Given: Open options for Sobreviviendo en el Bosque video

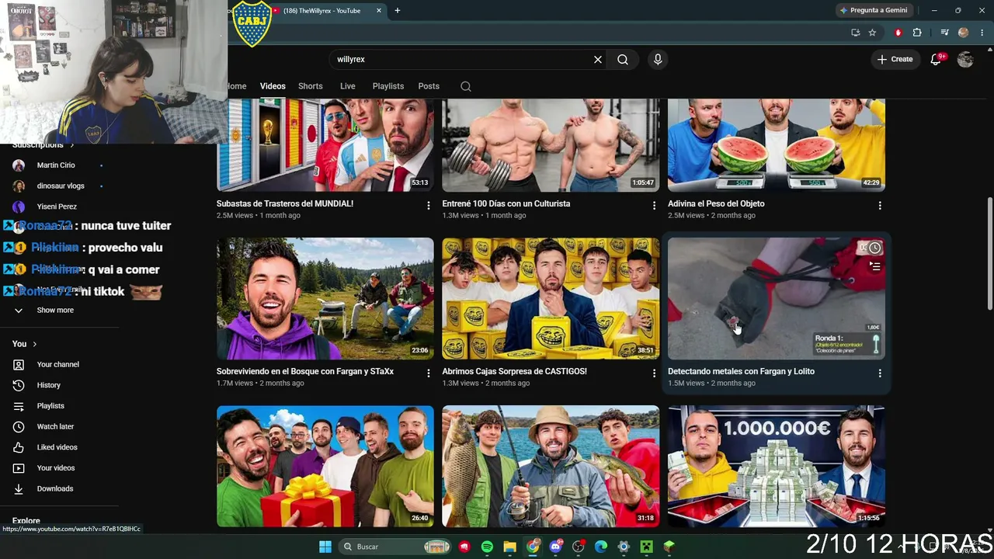Looking at the screenshot, I should [428, 373].
